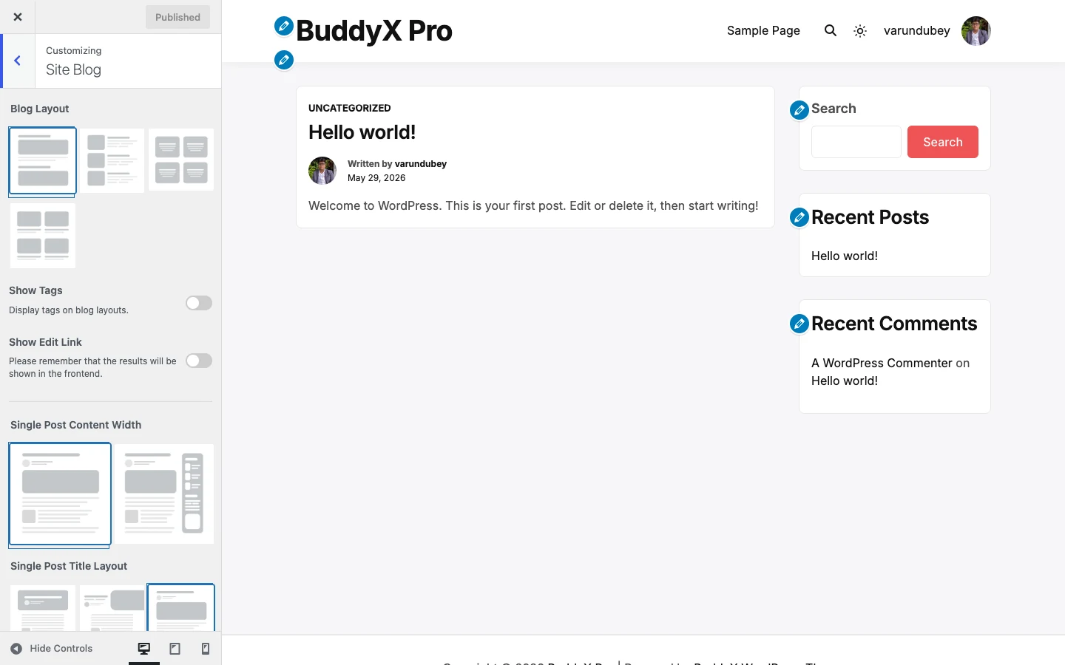The height and width of the screenshot is (665, 1065).
Task: Focus the Search widget input field
Action: (x=856, y=142)
